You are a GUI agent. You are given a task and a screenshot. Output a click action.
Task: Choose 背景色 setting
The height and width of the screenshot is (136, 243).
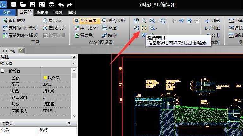click(x=83, y=35)
